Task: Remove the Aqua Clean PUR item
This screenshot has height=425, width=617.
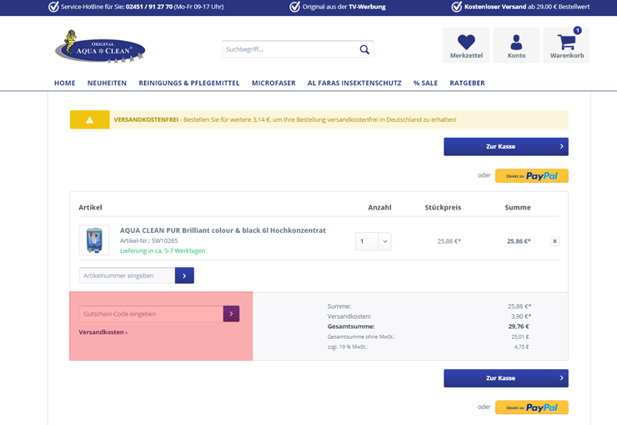Action: [554, 241]
